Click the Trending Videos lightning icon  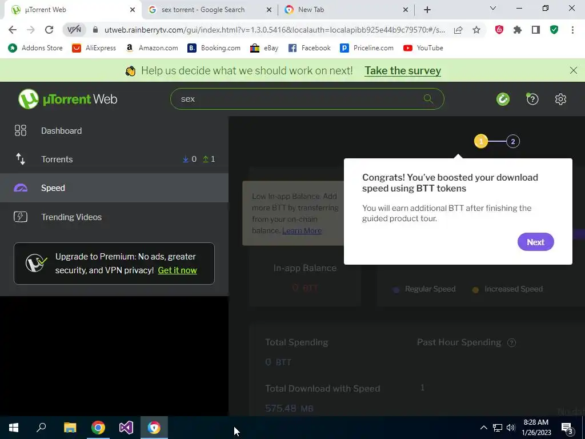coord(21,217)
